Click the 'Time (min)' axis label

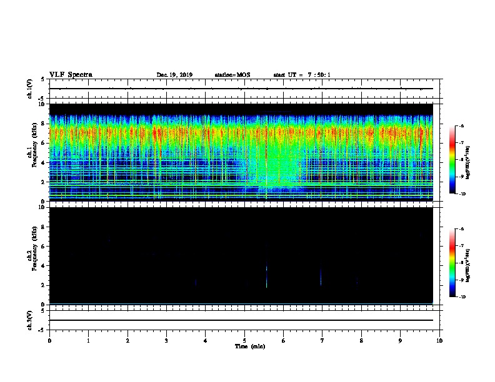tap(250, 346)
